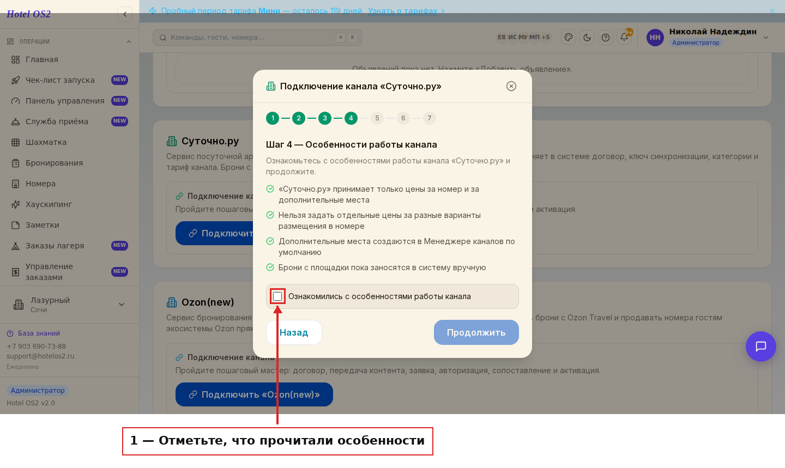Click the Ozon(new) section building icon

(172, 302)
